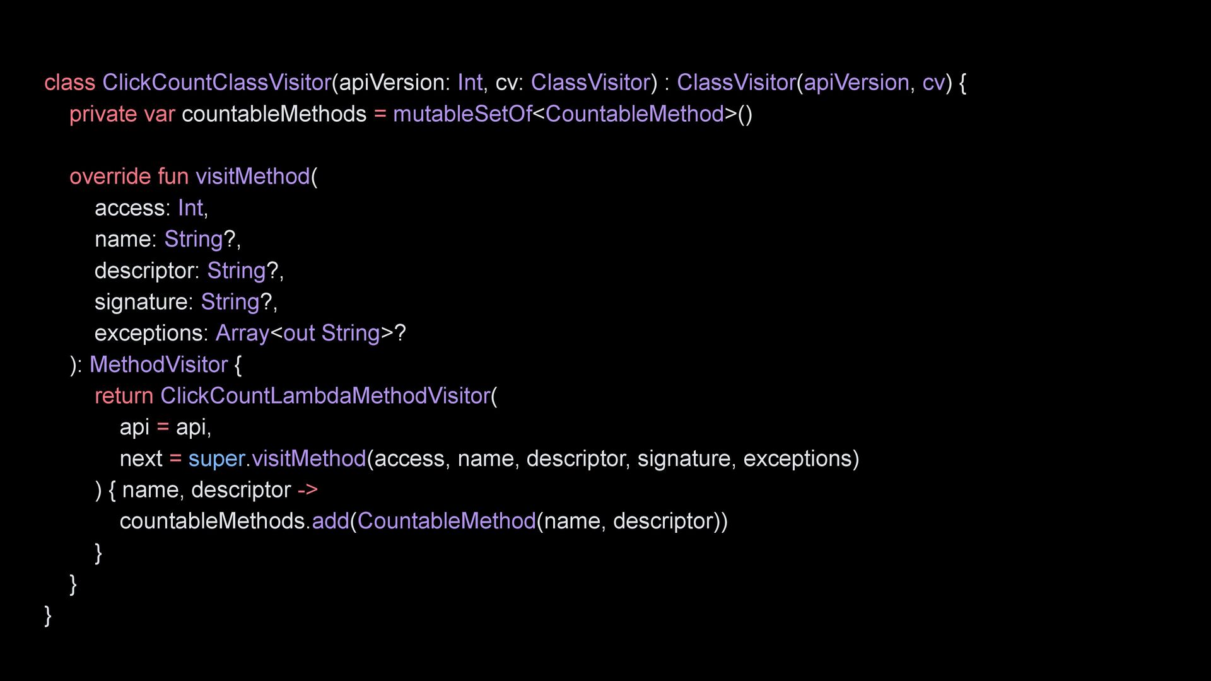Click the 'class' keyword on the first line
This screenshot has height=681, width=1211.
[x=69, y=83]
